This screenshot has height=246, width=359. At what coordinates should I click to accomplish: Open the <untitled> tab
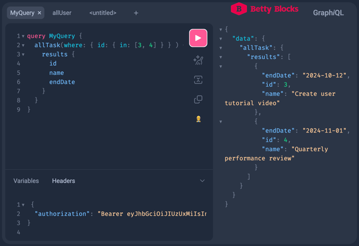point(103,13)
